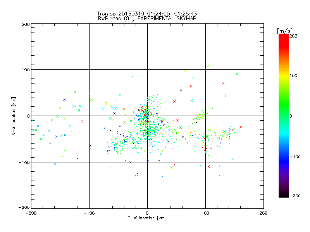Select the x-axis tick label 200

[263, 213]
